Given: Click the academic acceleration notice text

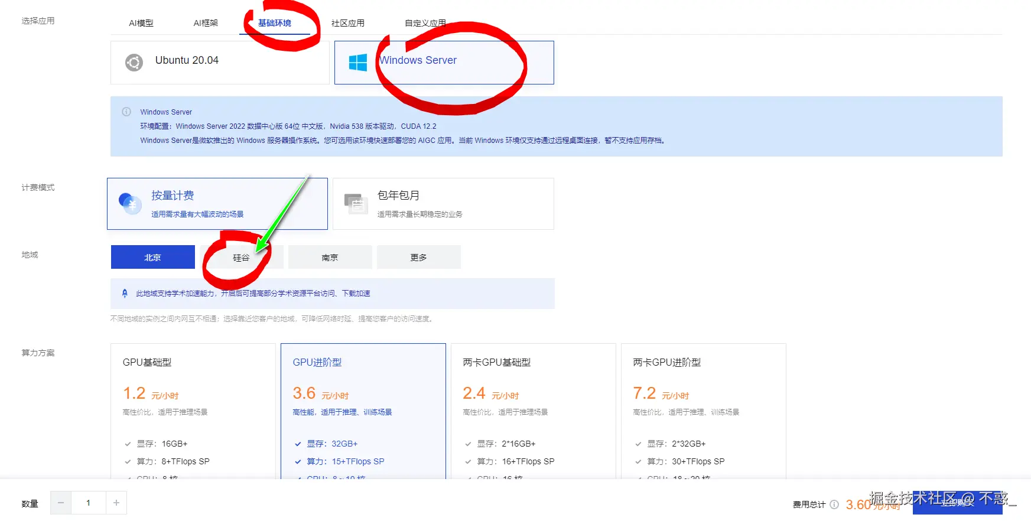Looking at the screenshot, I should pos(253,294).
